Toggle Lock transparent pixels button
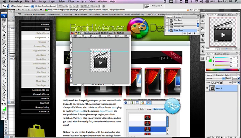This screenshot has height=138, width=241. (x=213, y=83)
